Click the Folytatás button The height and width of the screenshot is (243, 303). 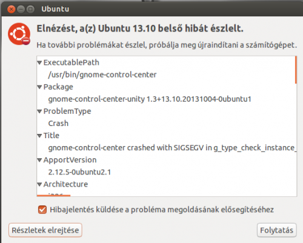(276, 230)
